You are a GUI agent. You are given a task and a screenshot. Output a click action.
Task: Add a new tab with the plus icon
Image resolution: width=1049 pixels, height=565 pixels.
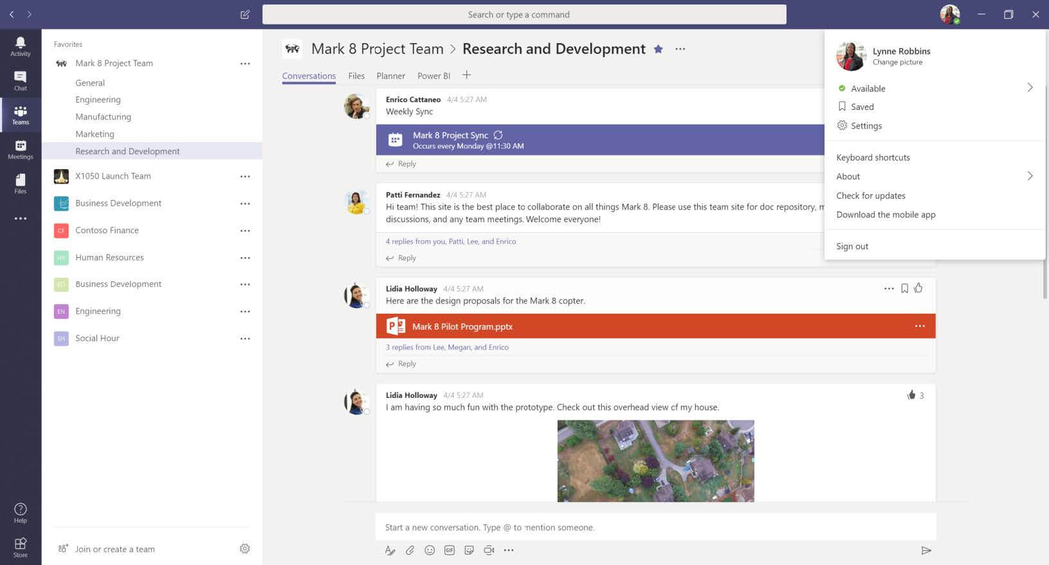466,75
